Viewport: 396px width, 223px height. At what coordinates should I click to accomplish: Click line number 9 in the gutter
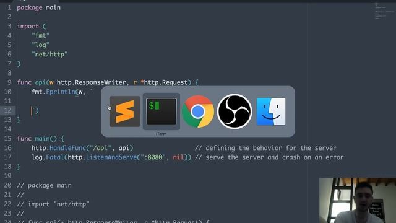(x=9, y=82)
